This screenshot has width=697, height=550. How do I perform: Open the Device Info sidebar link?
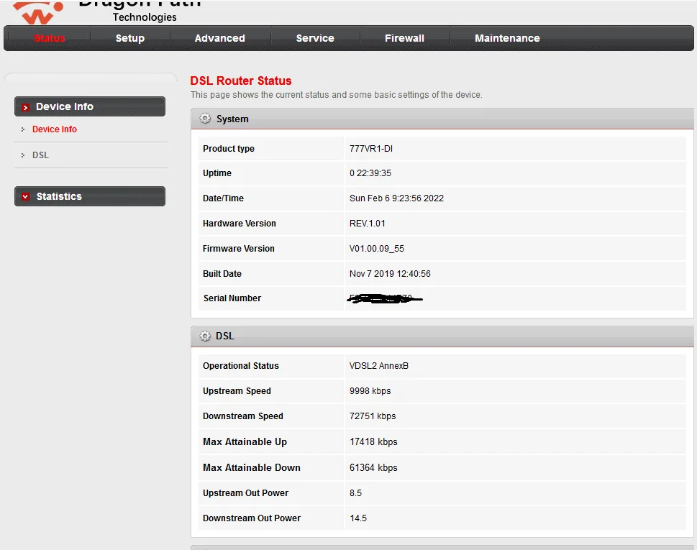54,129
